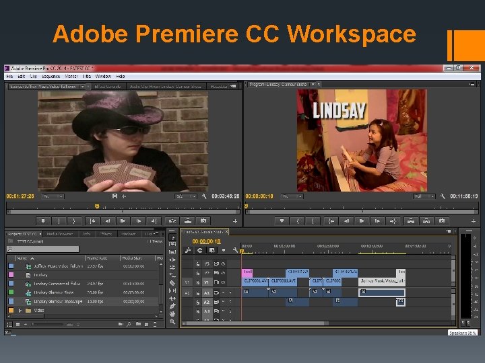
Task: Toggle A1 track target button
Action: [207, 293]
